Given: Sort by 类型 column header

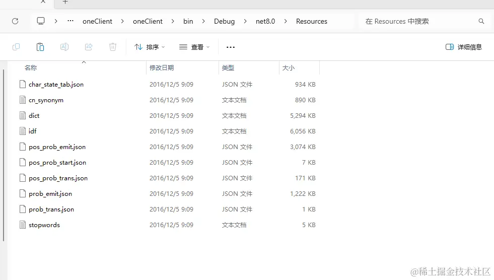Looking at the screenshot, I should point(228,67).
